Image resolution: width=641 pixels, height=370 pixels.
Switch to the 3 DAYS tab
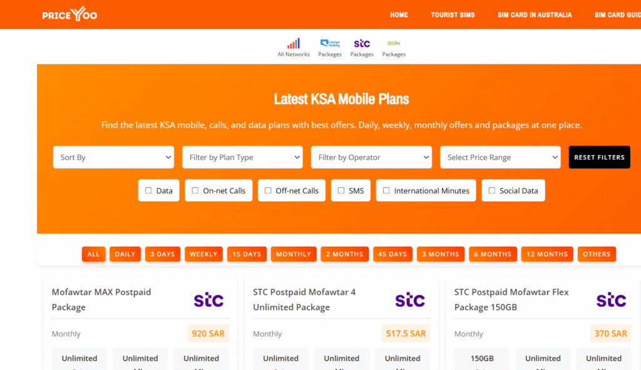(x=163, y=254)
